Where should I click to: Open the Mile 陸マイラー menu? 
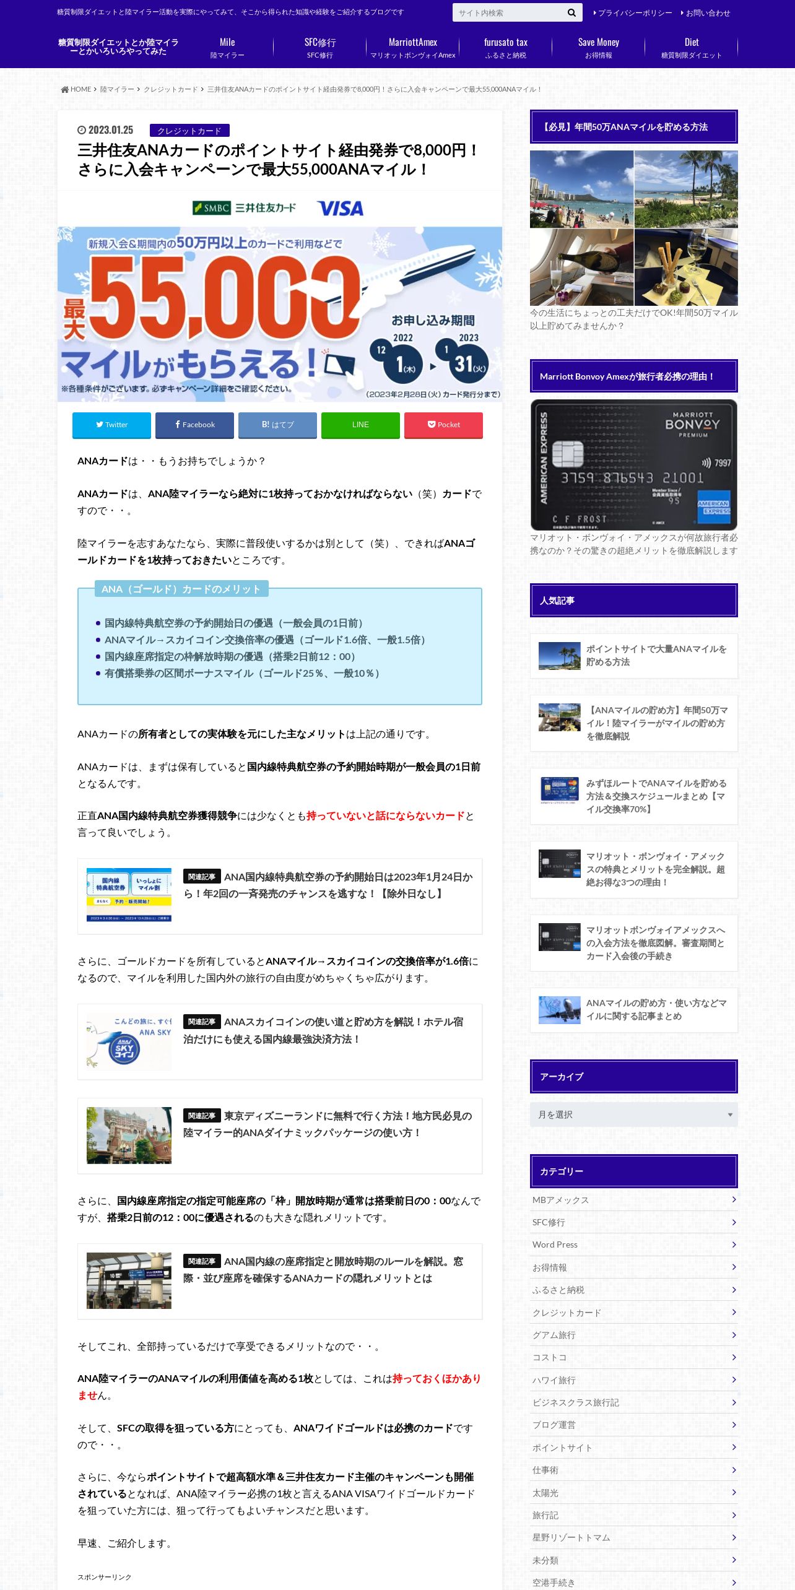coord(227,48)
